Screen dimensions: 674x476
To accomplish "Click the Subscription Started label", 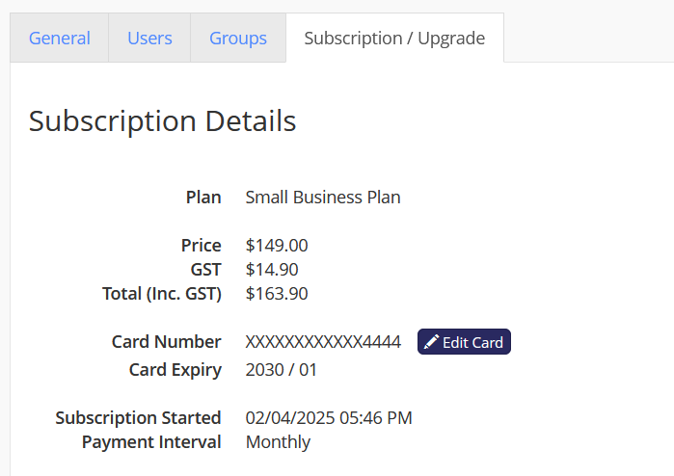I will (138, 418).
